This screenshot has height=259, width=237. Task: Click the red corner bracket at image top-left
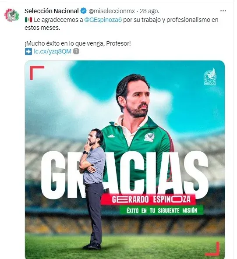click(37, 73)
